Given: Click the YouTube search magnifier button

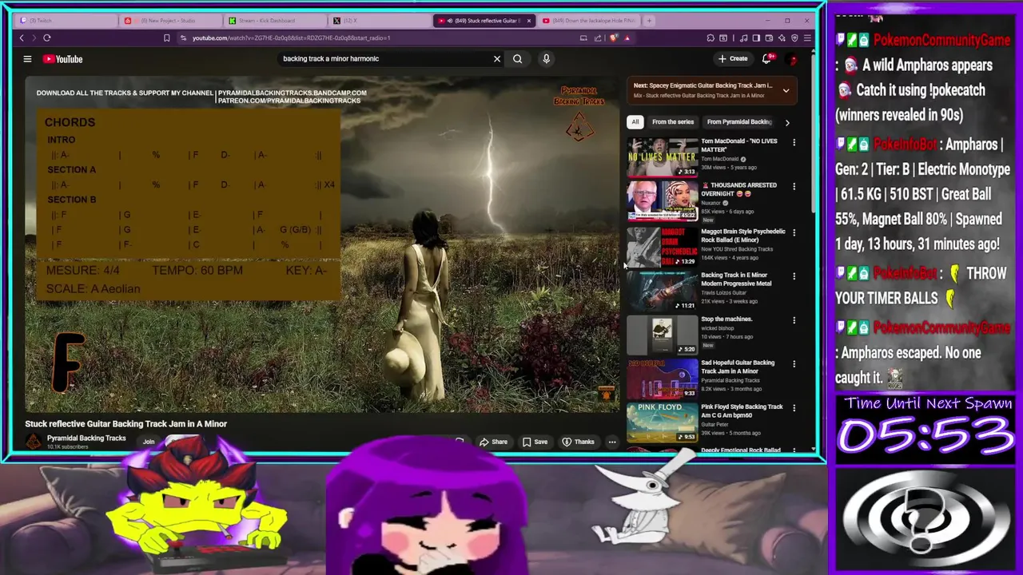Looking at the screenshot, I should (518, 58).
